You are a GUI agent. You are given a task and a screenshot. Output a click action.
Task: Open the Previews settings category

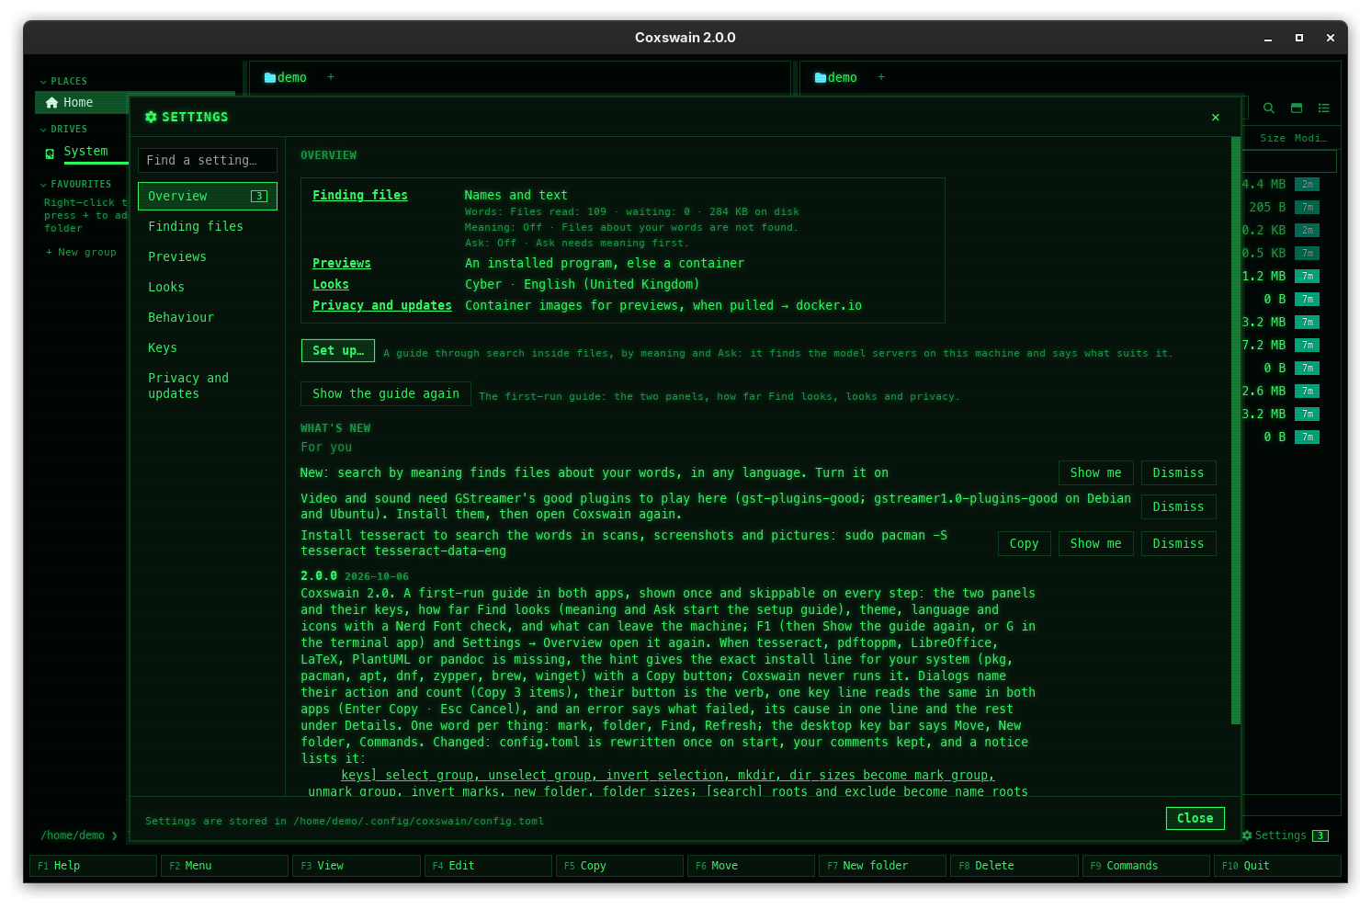[x=208, y=256]
